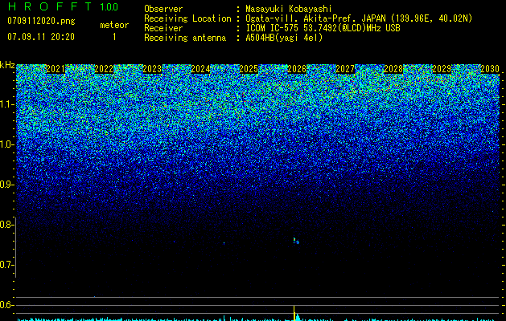506x321 pixels.
Task: Click the 0.7 kHz axis label
Action: point(6,265)
